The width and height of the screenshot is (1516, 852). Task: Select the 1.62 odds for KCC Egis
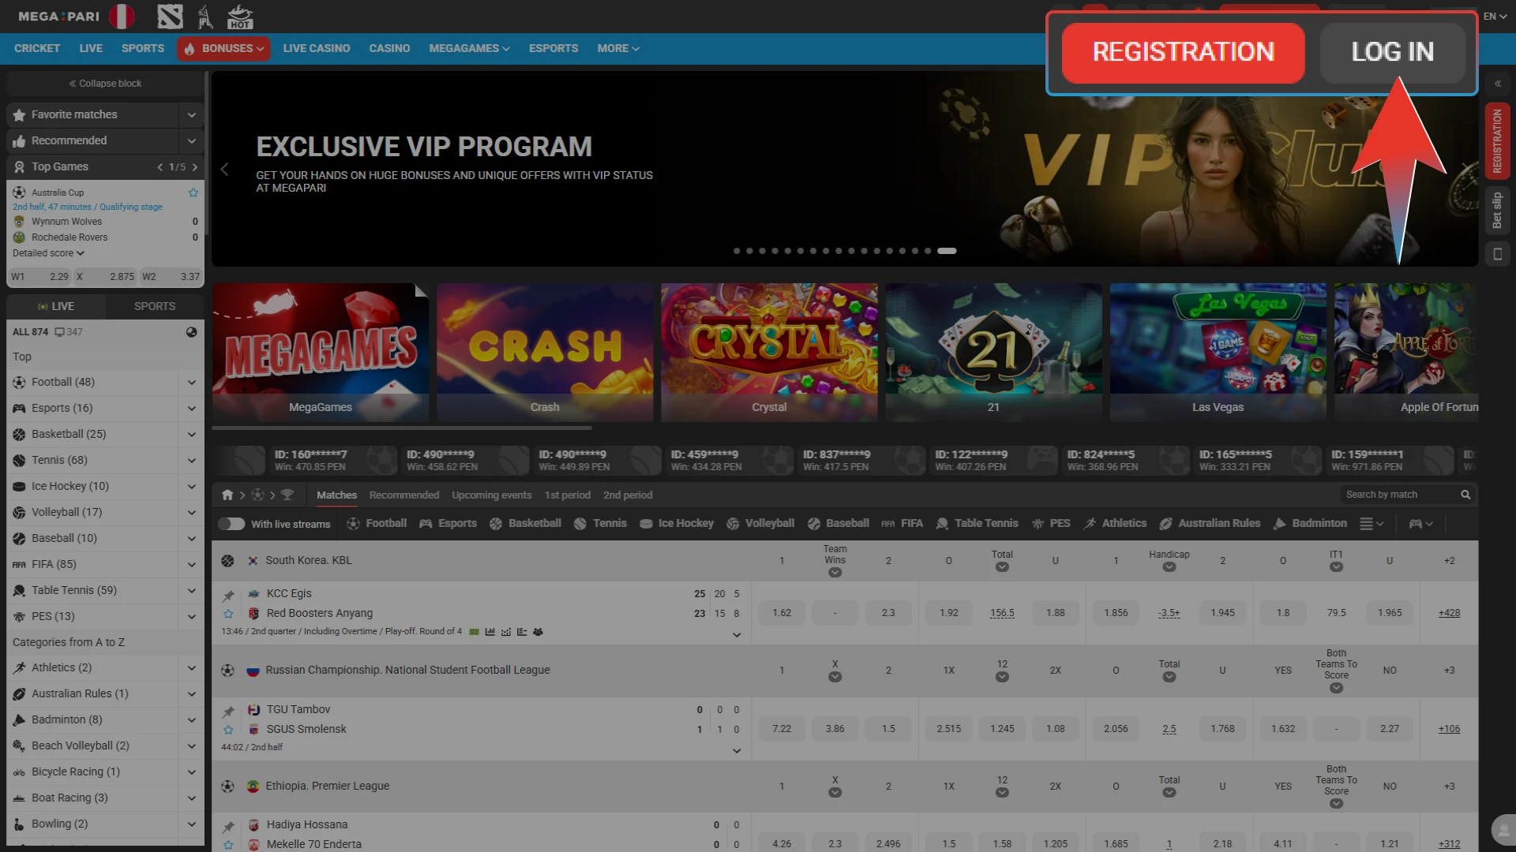[x=782, y=613]
